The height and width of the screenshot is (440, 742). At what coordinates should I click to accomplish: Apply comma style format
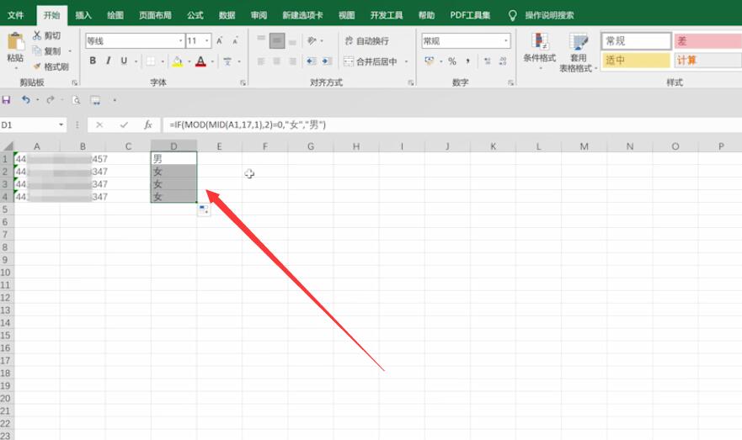click(x=467, y=61)
